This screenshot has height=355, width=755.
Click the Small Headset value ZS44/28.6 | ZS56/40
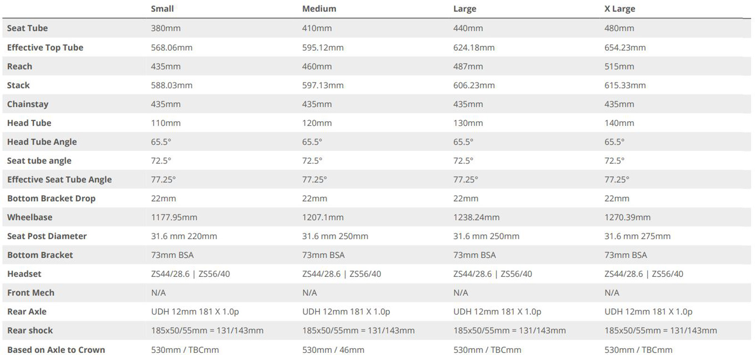pyautogui.click(x=190, y=274)
